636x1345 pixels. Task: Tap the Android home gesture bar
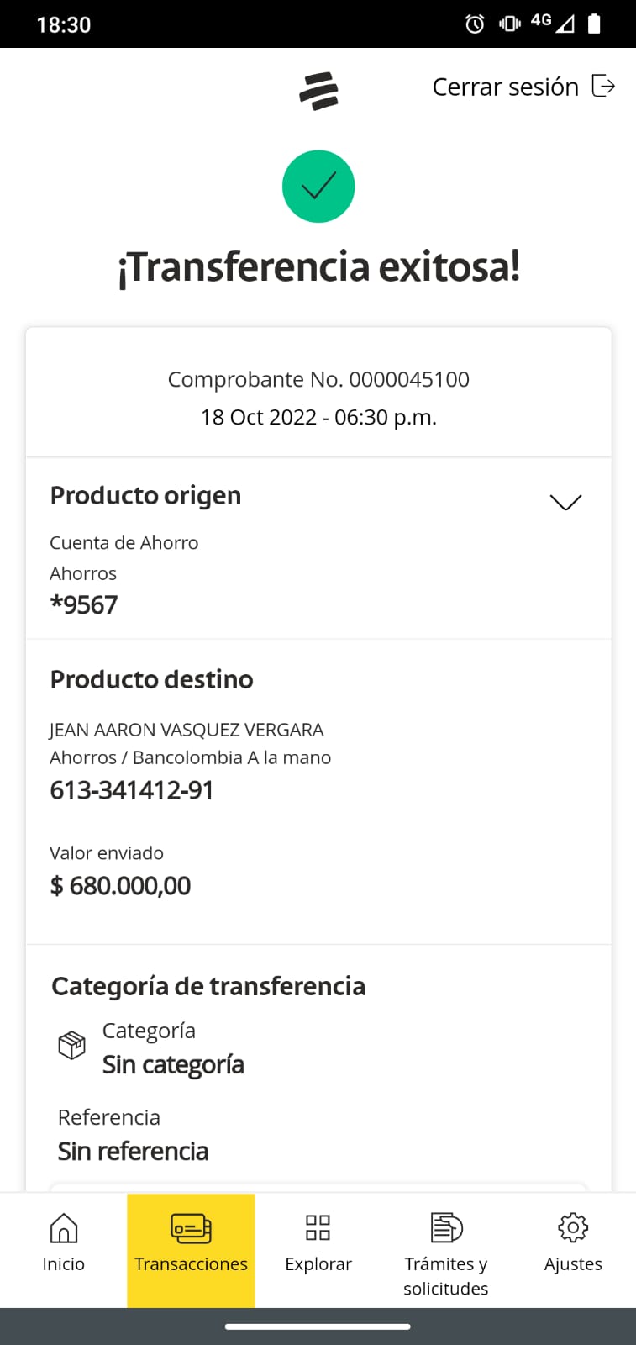click(318, 1327)
